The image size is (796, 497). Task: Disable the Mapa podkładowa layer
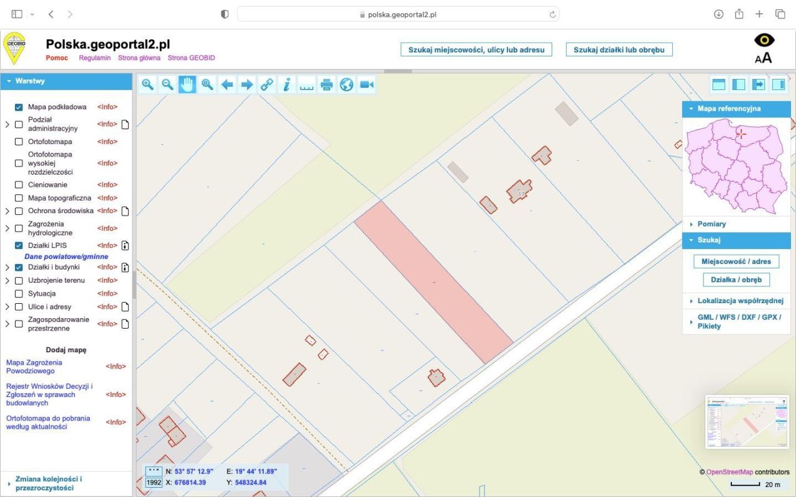pyautogui.click(x=19, y=107)
